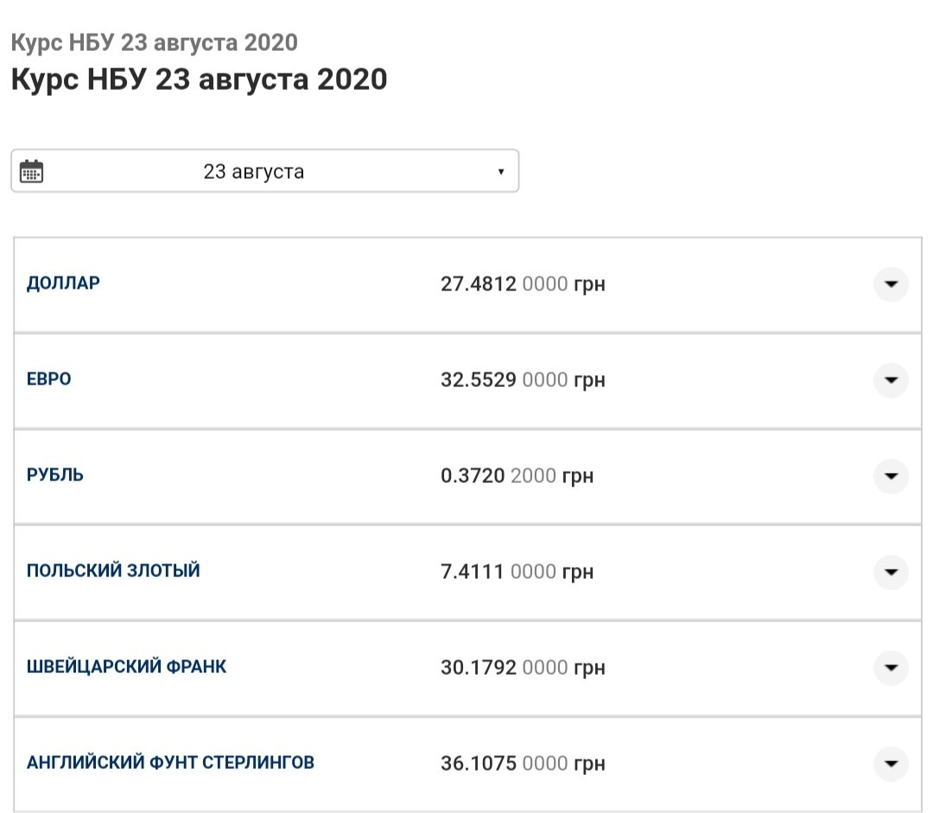933x813 pixels.
Task: Expand the ЕВРО row details
Action: 891,380
